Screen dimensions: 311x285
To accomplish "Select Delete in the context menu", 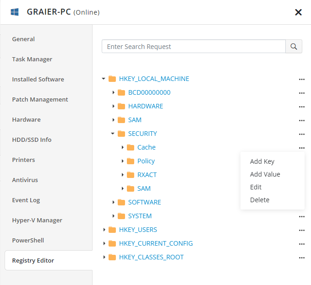I will pos(260,200).
